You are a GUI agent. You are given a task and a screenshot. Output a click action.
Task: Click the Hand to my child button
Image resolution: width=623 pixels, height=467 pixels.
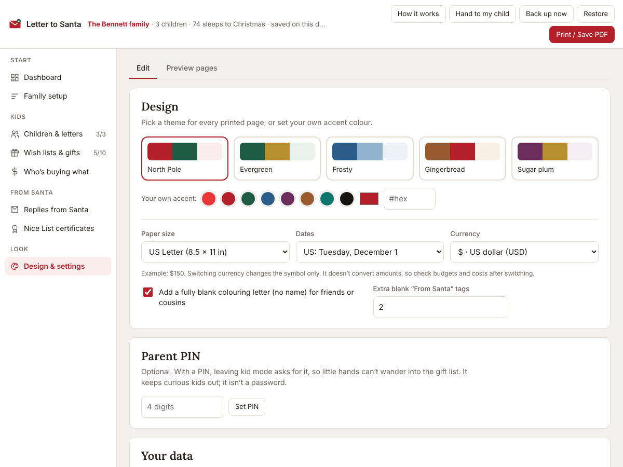[482, 14]
